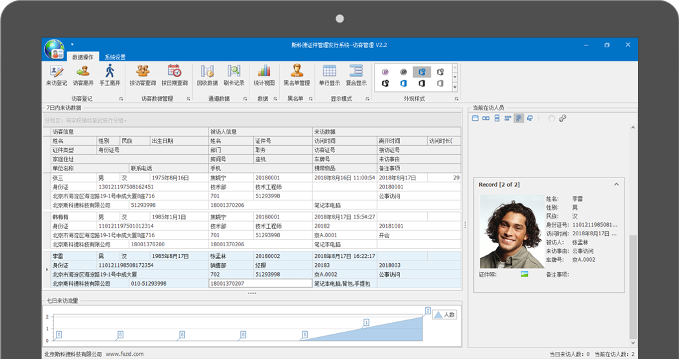This screenshot has width=679, height=359.
Task: Choose the highlighted blue Office skin style
Action: 422,72
